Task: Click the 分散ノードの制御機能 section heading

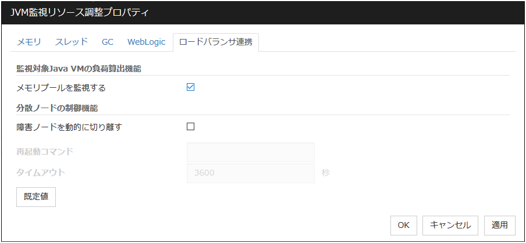Action: click(x=57, y=108)
